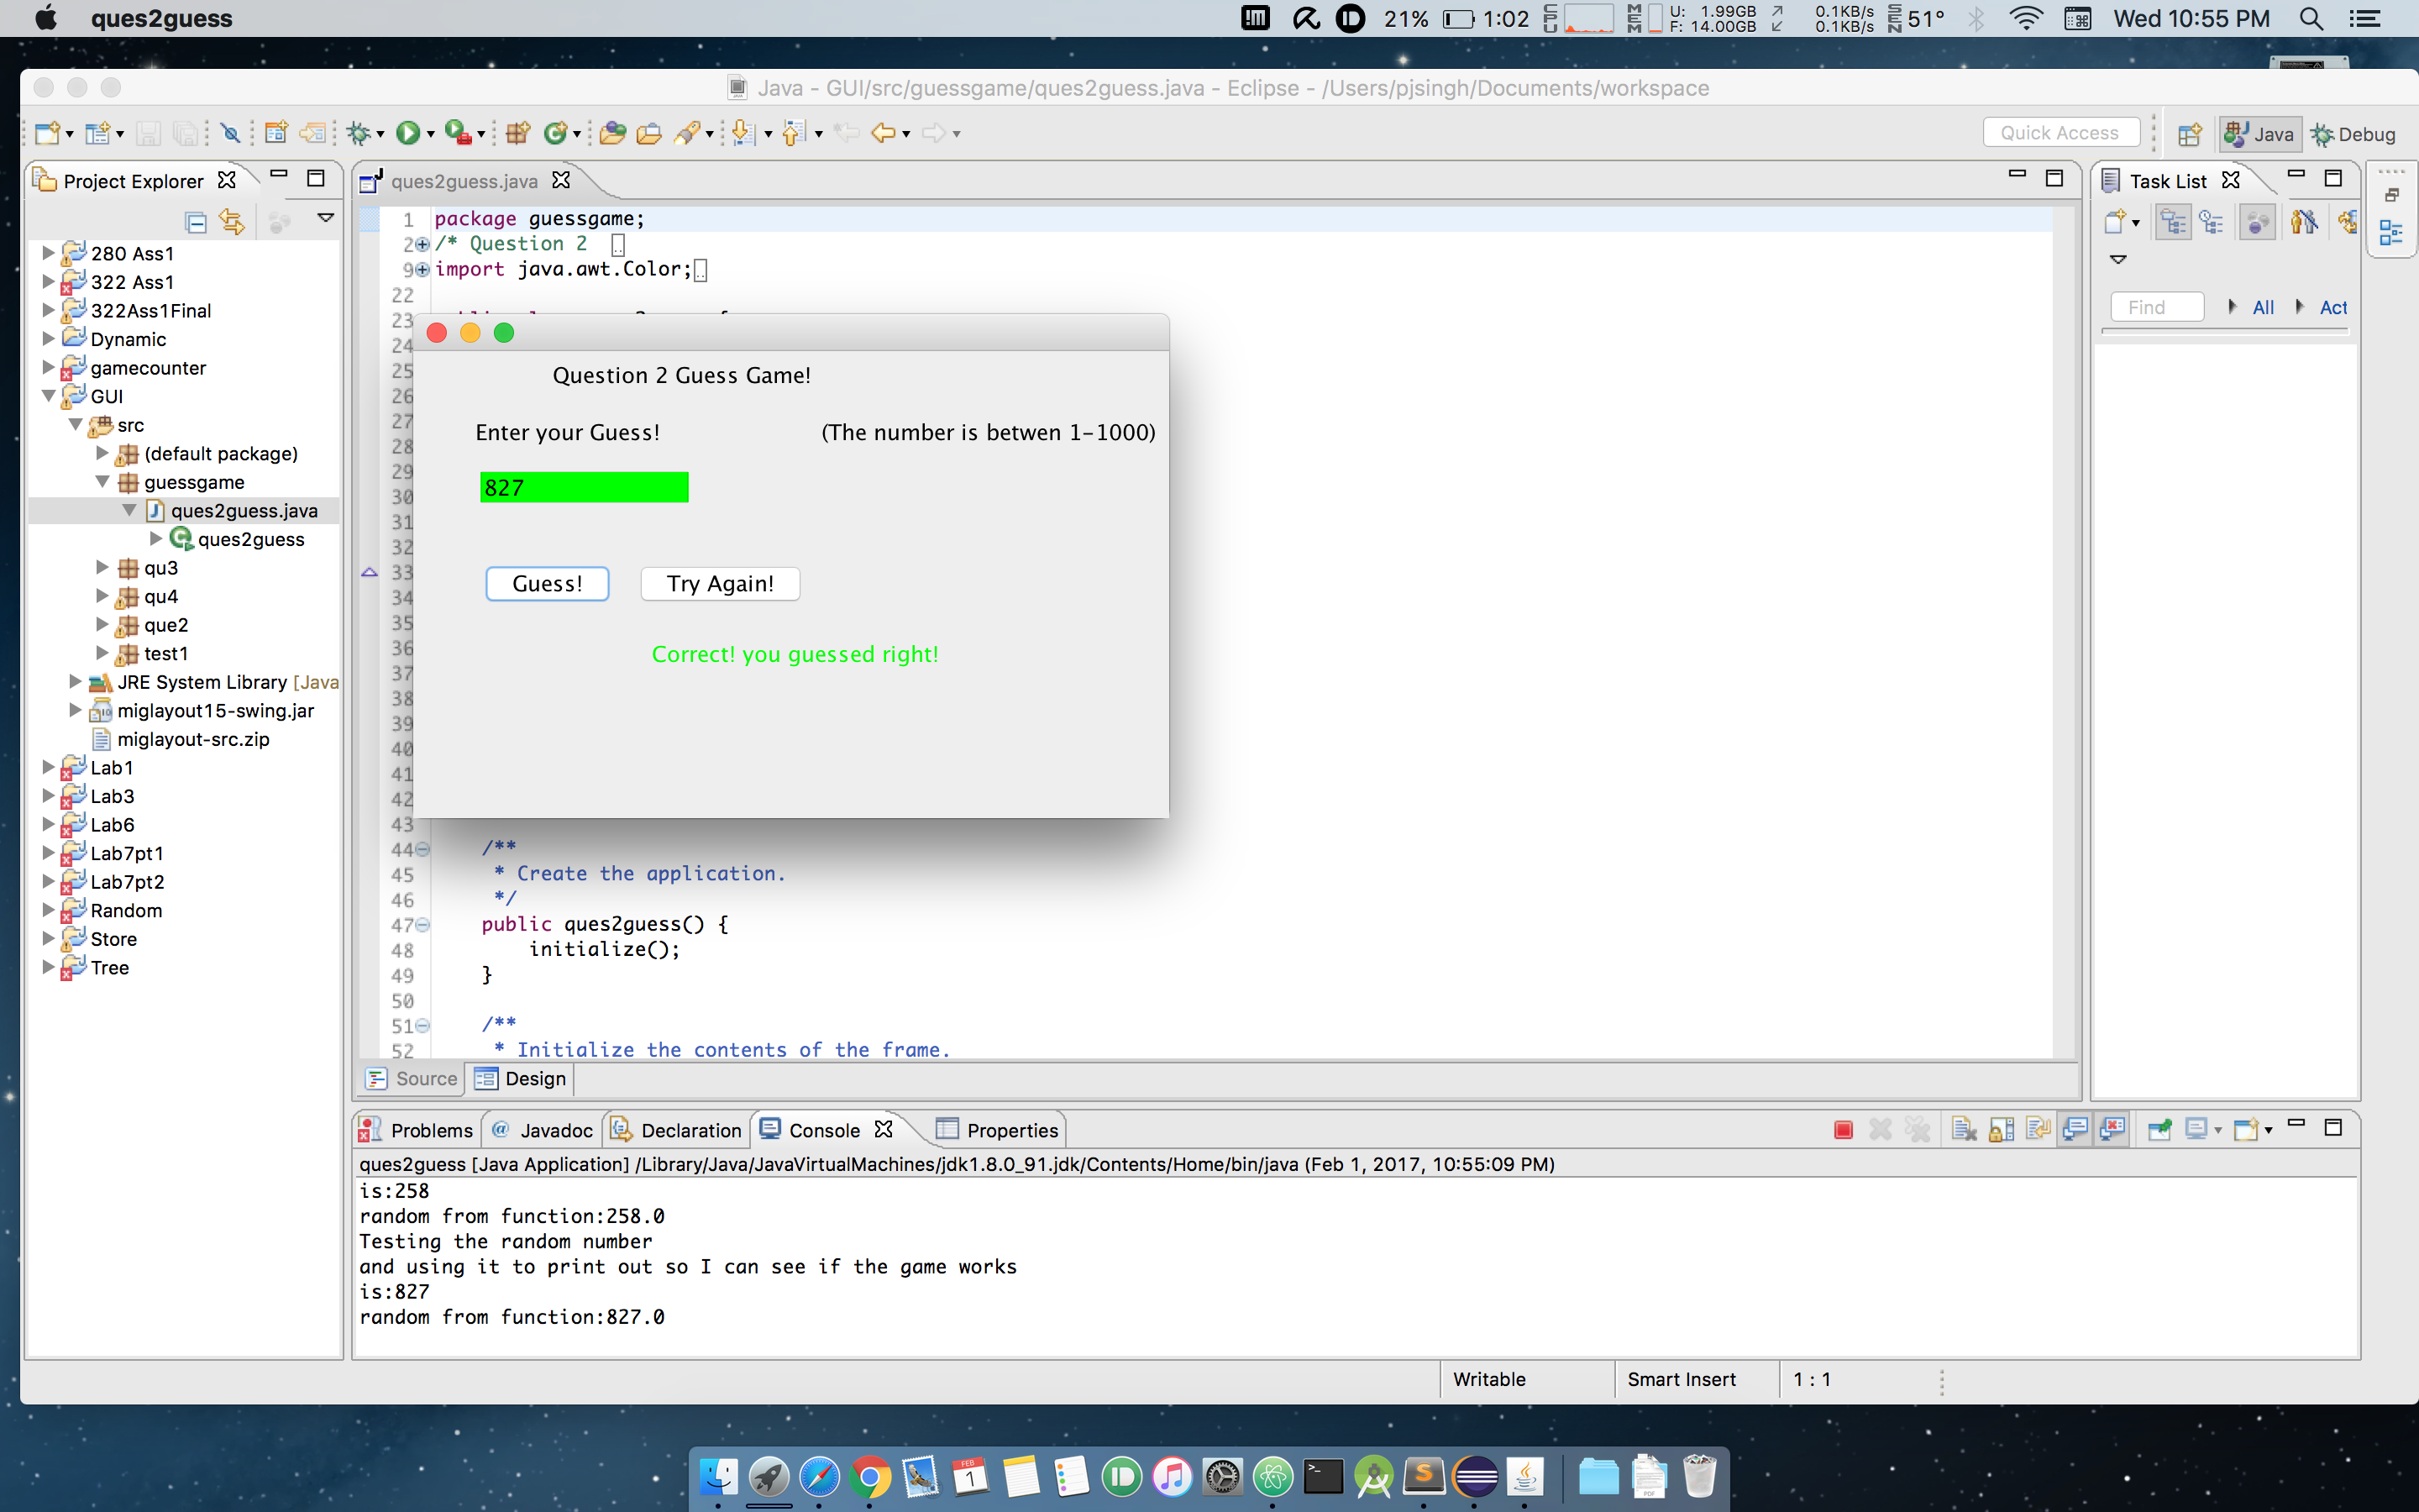This screenshot has height=1512, width=2419.
Task: Click the Find field in Task List
Action: (2157, 307)
